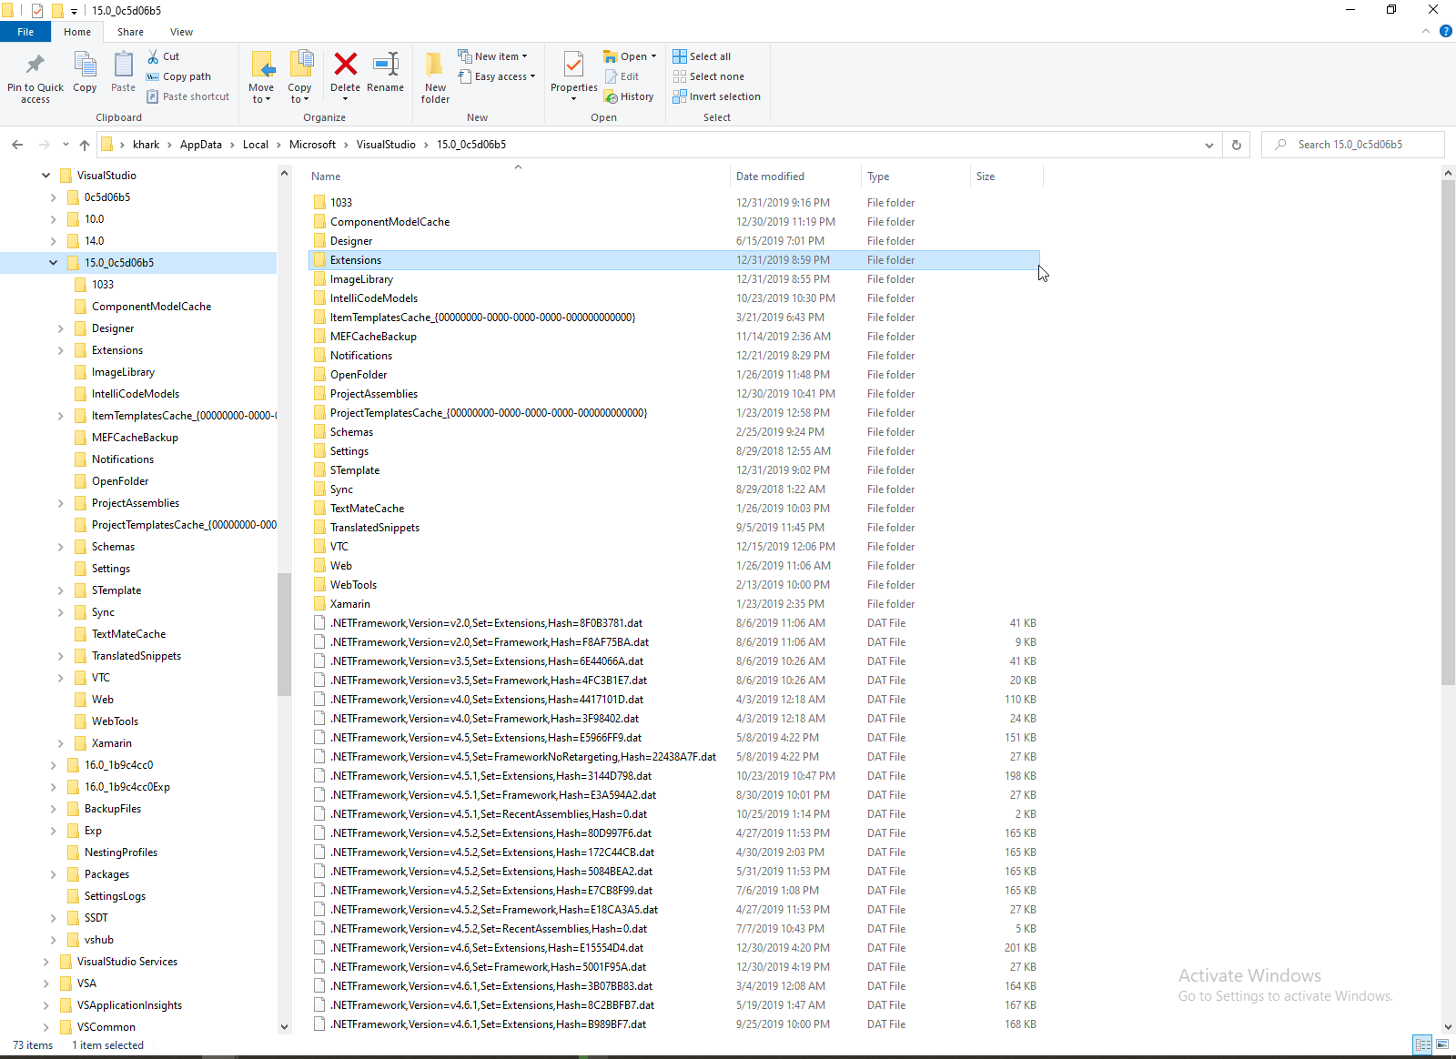Sort by the Name column header

[517, 176]
